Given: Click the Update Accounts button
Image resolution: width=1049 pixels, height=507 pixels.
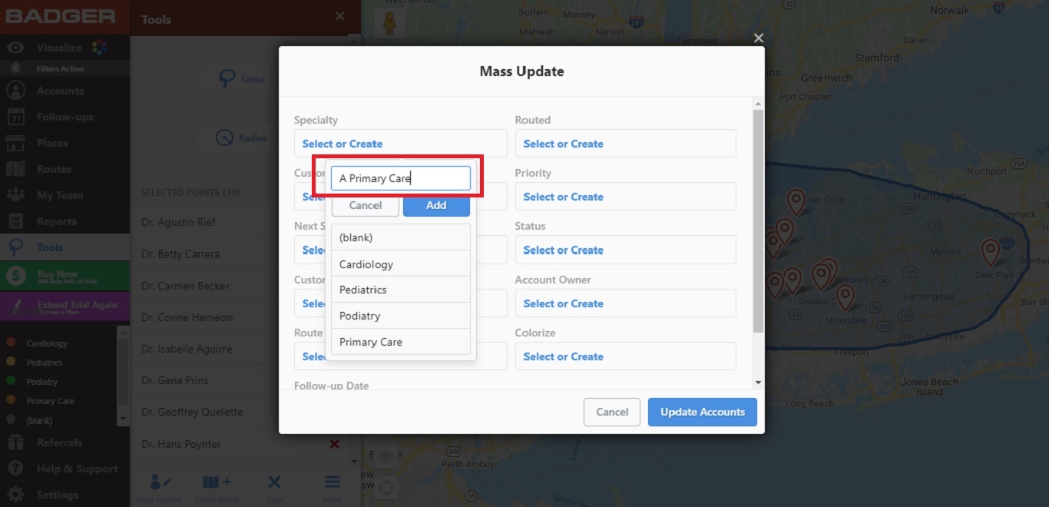Looking at the screenshot, I should click(x=703, y=412).
